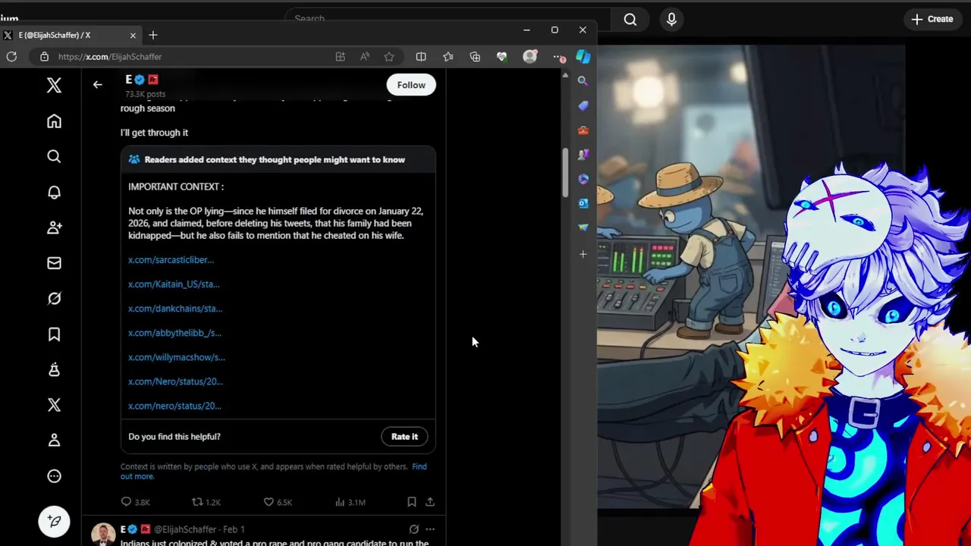
Task: Open Copilot in browser toolbar
Action: coord(583,57)
